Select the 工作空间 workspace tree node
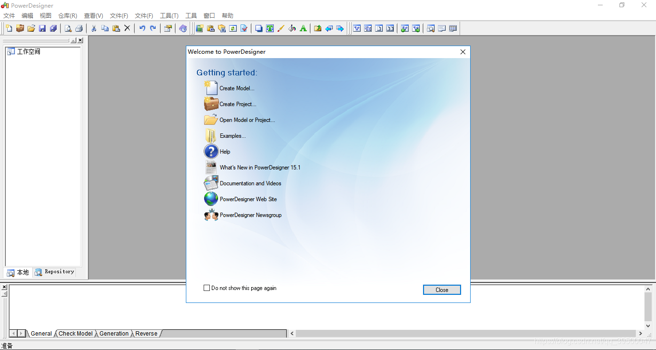Viewport: 656px width, 350px height. (29, 51)
